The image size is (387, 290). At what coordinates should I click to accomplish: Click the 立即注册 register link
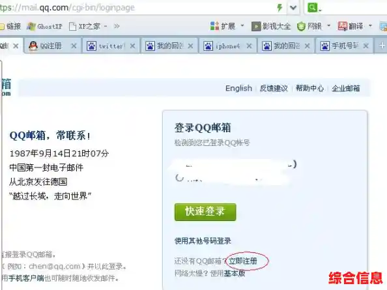(243, 261)
